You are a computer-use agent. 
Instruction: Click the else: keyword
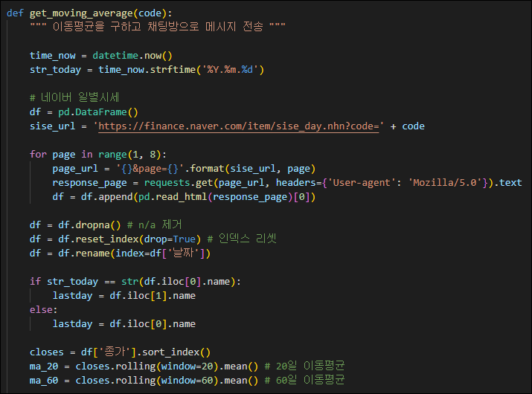pos(43,309)
